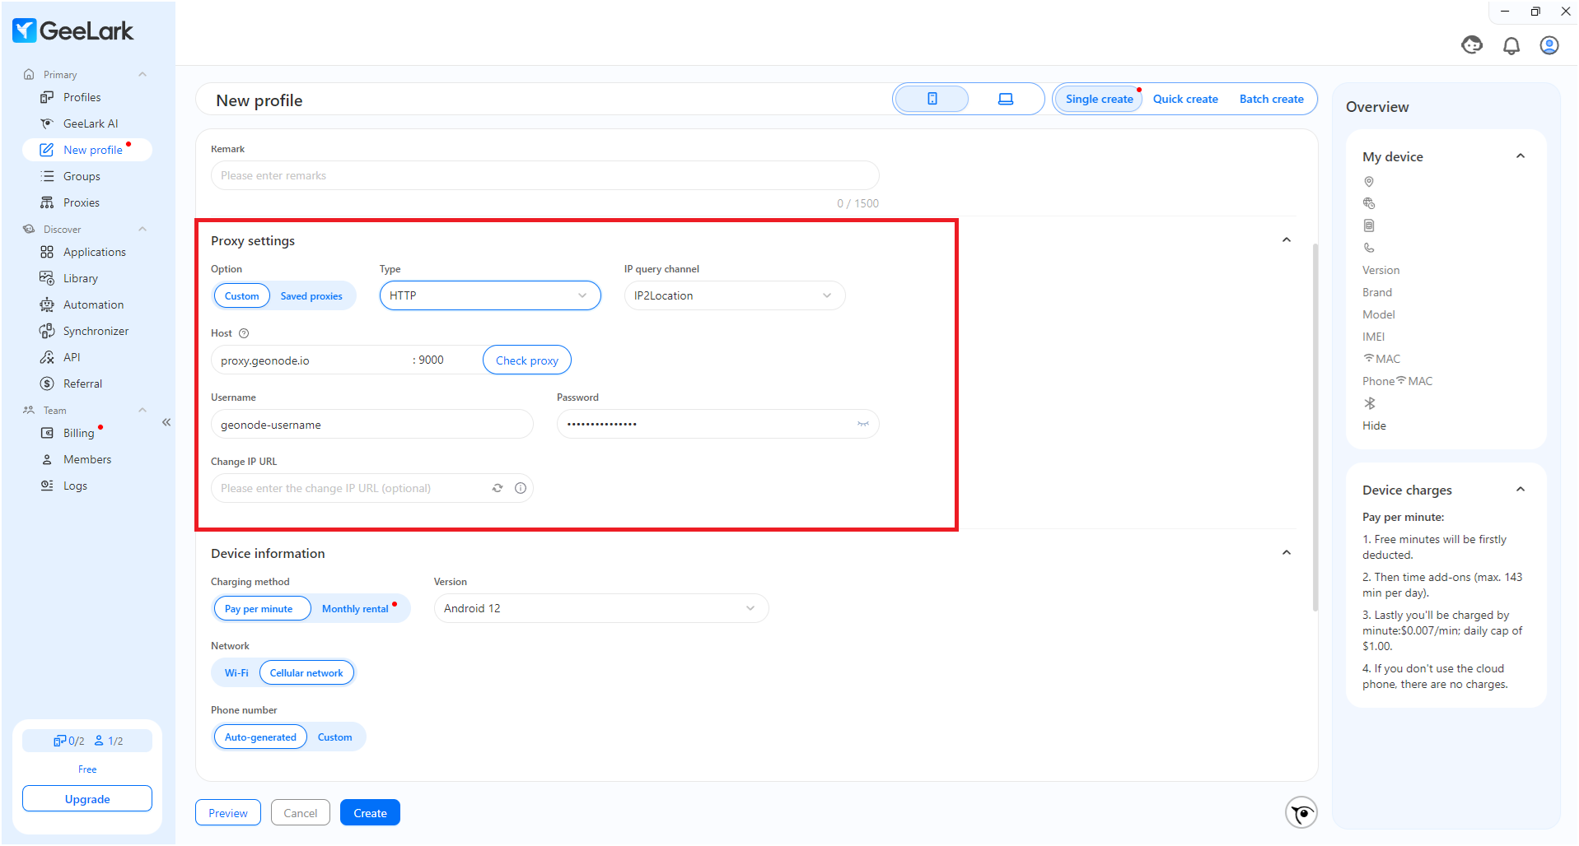Select GeeLark AI from the sidebar
The height and width of the screenshot is (846, 1579).
tap(89, 123)
